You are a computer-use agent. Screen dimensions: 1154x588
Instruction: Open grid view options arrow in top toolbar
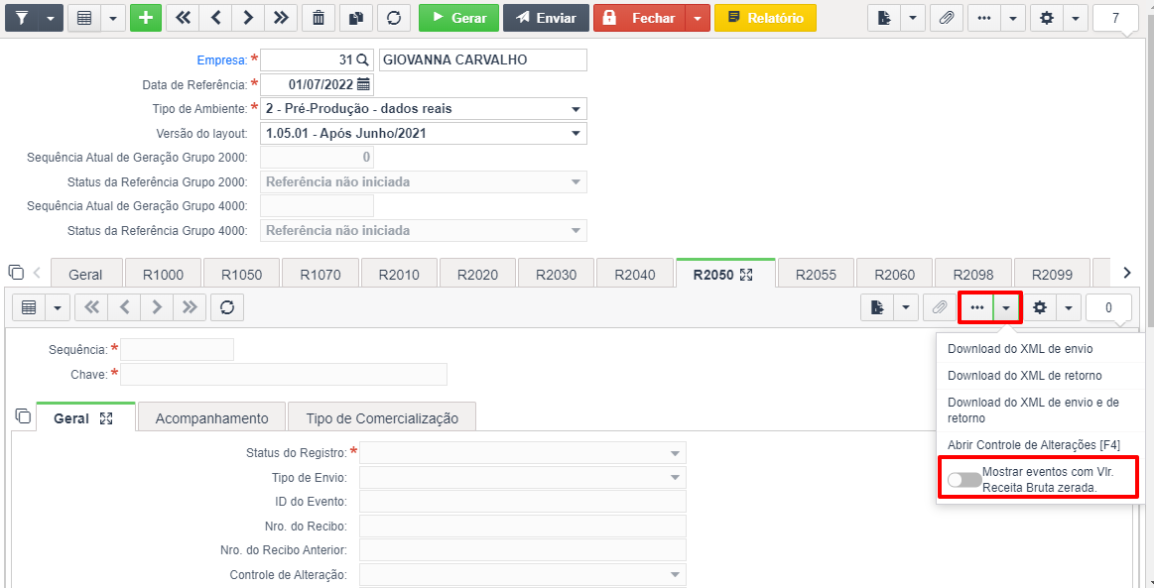[x=113, y=19]
